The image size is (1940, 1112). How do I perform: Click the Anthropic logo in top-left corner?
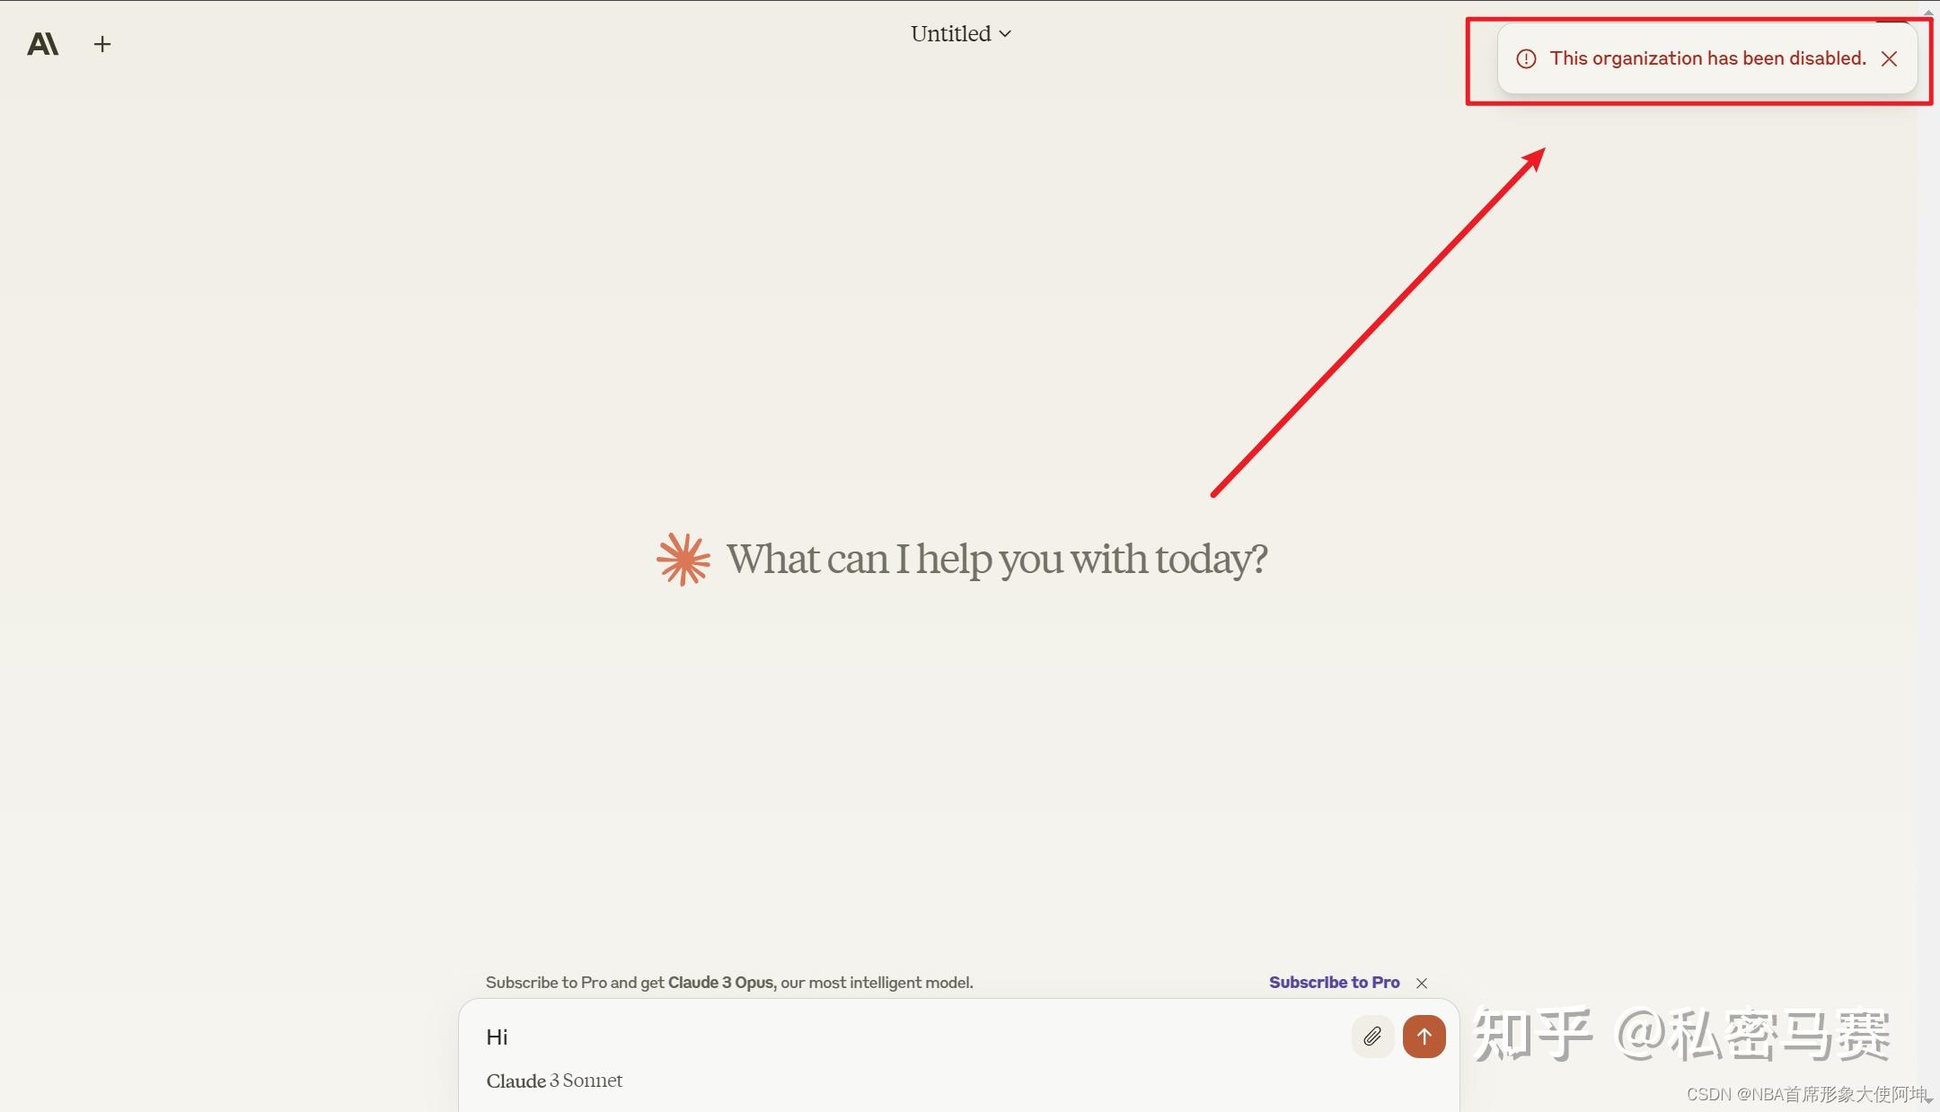click(42, 44)
